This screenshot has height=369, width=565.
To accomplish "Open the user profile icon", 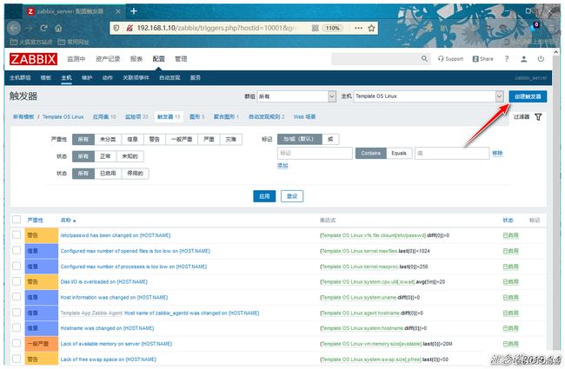I will (523, 59).
